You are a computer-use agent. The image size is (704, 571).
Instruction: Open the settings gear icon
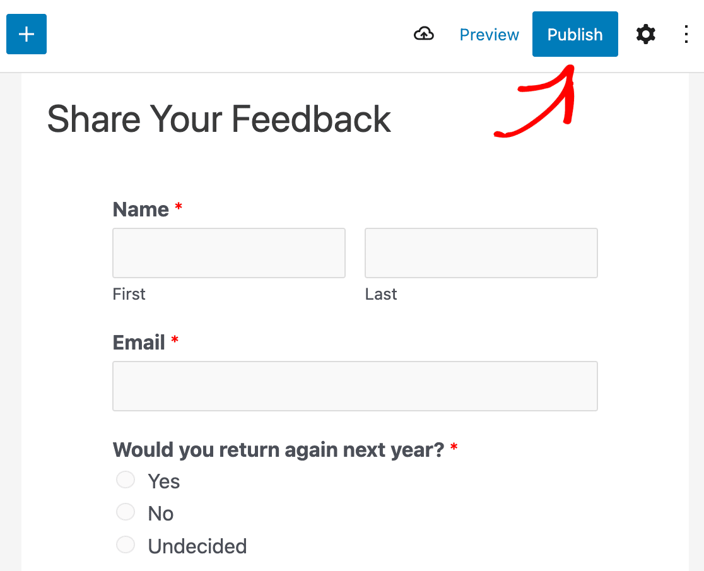tap(645, 34)
